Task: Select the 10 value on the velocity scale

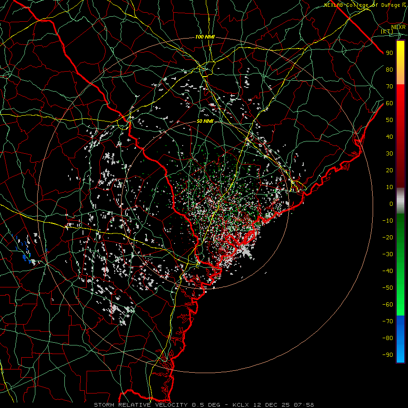Action: point(389,187)
